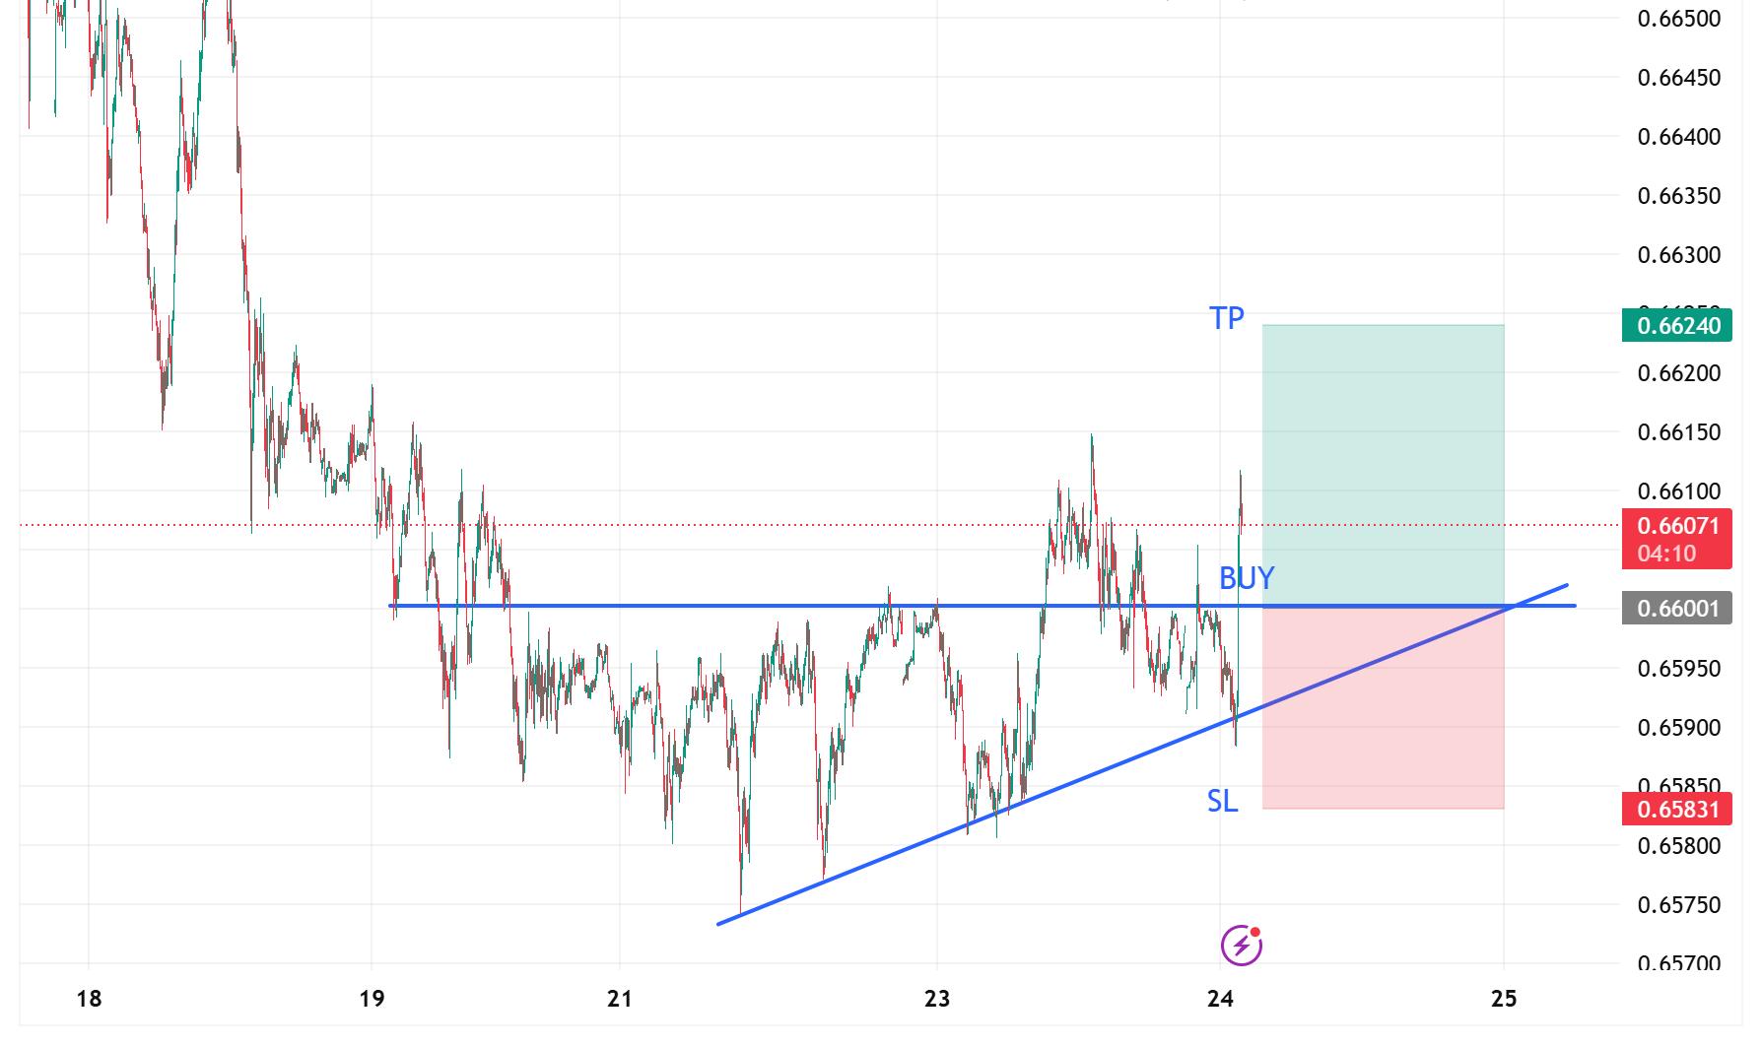Click the date label 18 on time axis
This screenshot has height=1047, width=1762.
tap(89, 999)
